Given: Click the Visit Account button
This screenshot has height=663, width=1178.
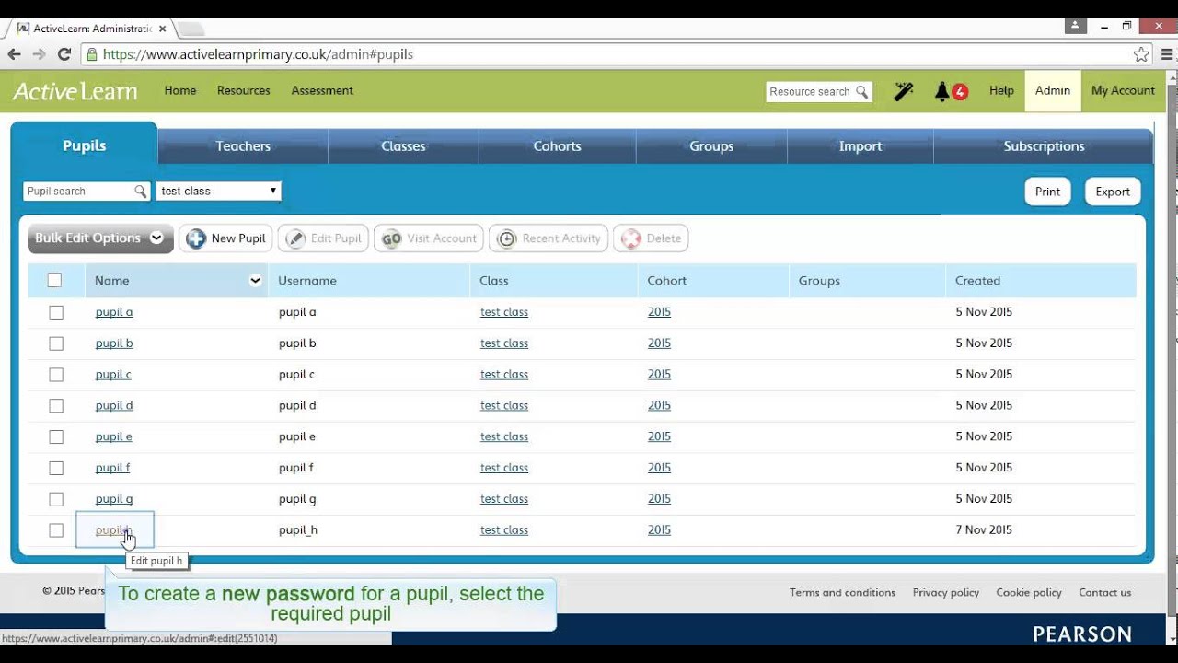Looking at the screenshot, I should click(x=429, y=238).
